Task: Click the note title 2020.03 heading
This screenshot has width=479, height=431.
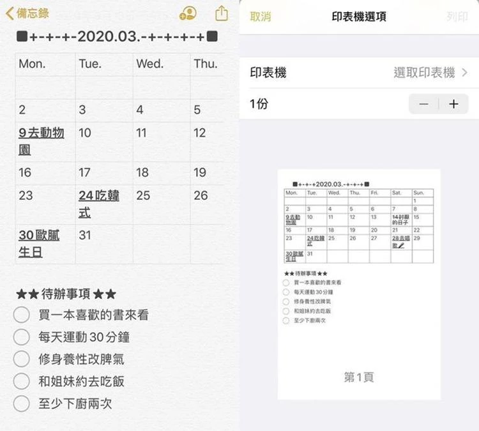Action: click(117, 36)
